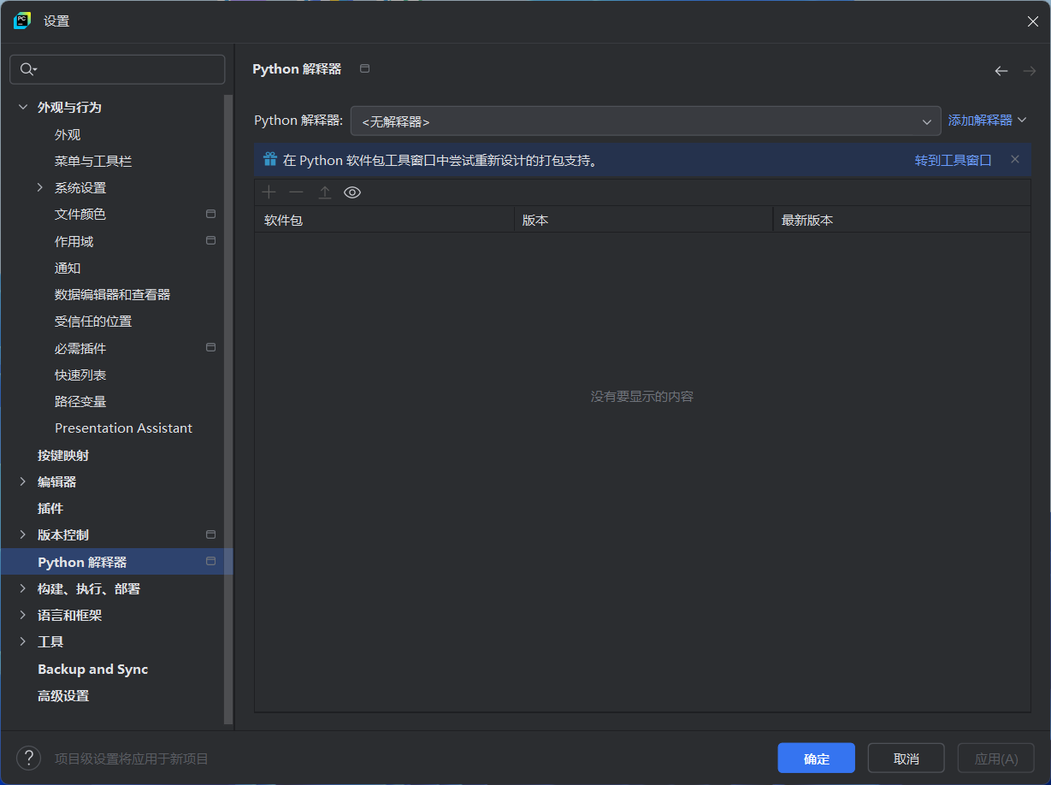
Task: Open the 作用域 settings page
Action: (x=74, y=241)
